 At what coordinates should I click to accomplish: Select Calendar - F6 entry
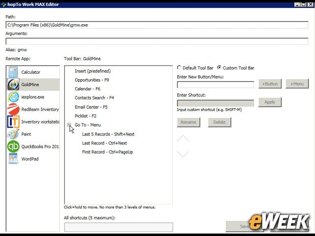[x=88, y=88]
